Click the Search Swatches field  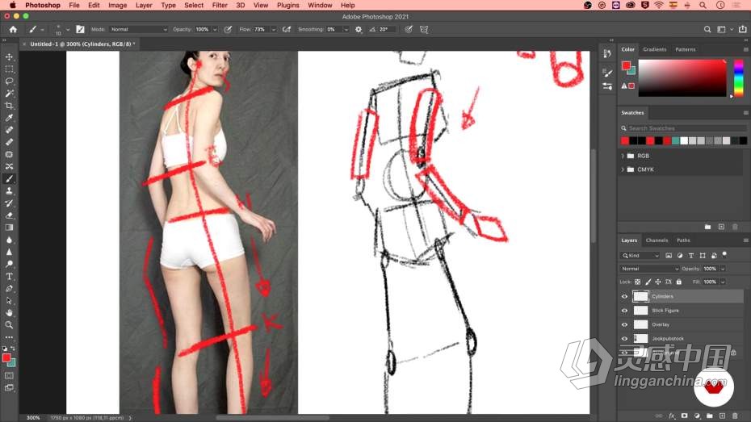point(683,128)
